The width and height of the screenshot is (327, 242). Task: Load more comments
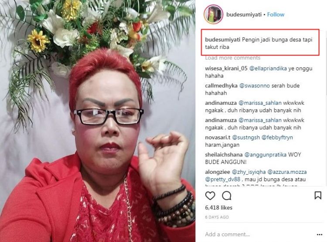click(x=233, y=58)
